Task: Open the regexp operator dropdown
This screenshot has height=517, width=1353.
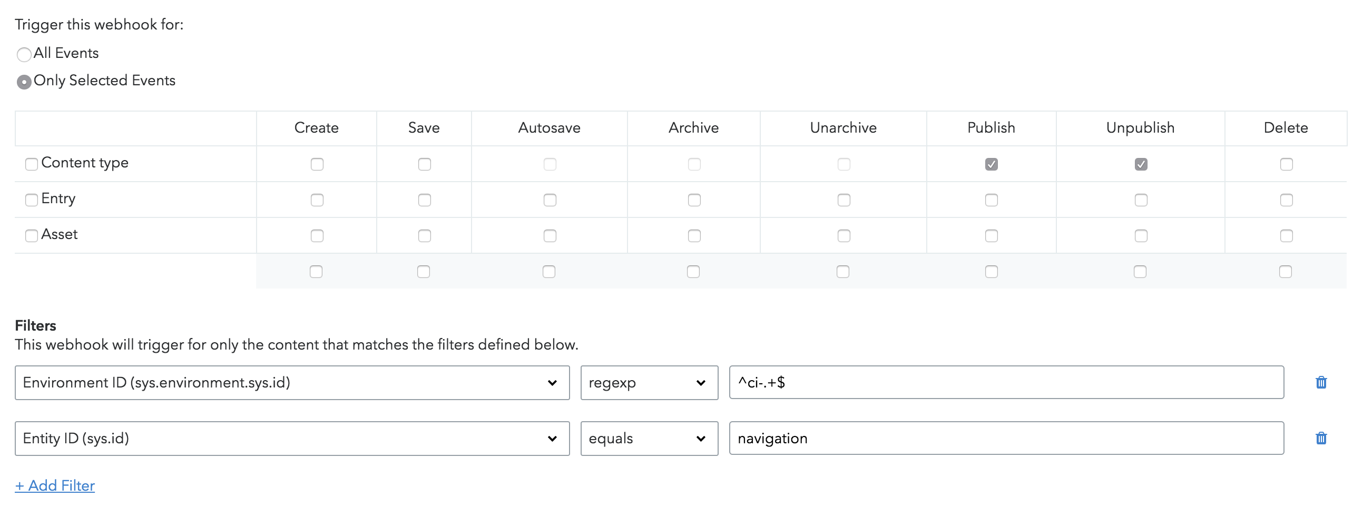Action: click(x=649, y=383)
